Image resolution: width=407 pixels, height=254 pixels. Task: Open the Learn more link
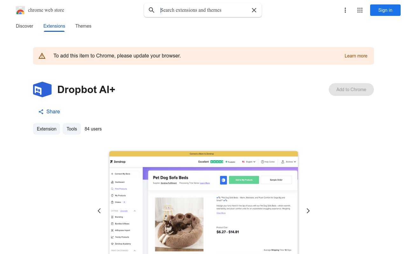(356, 56)
